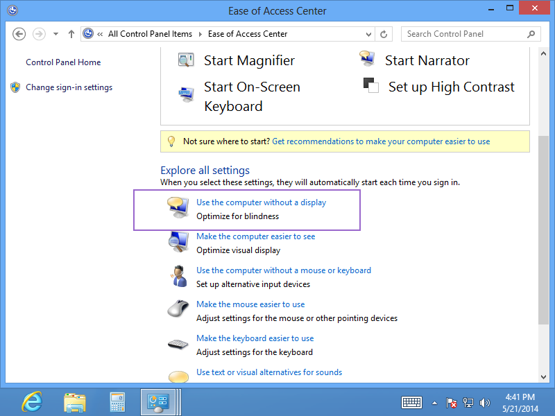Open Get recommendations to make your computer easier to use

[x=381, y=141]
